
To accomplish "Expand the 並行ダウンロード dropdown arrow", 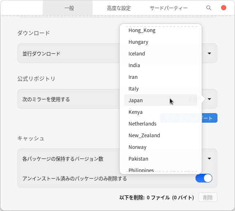I will pos(209,53).
